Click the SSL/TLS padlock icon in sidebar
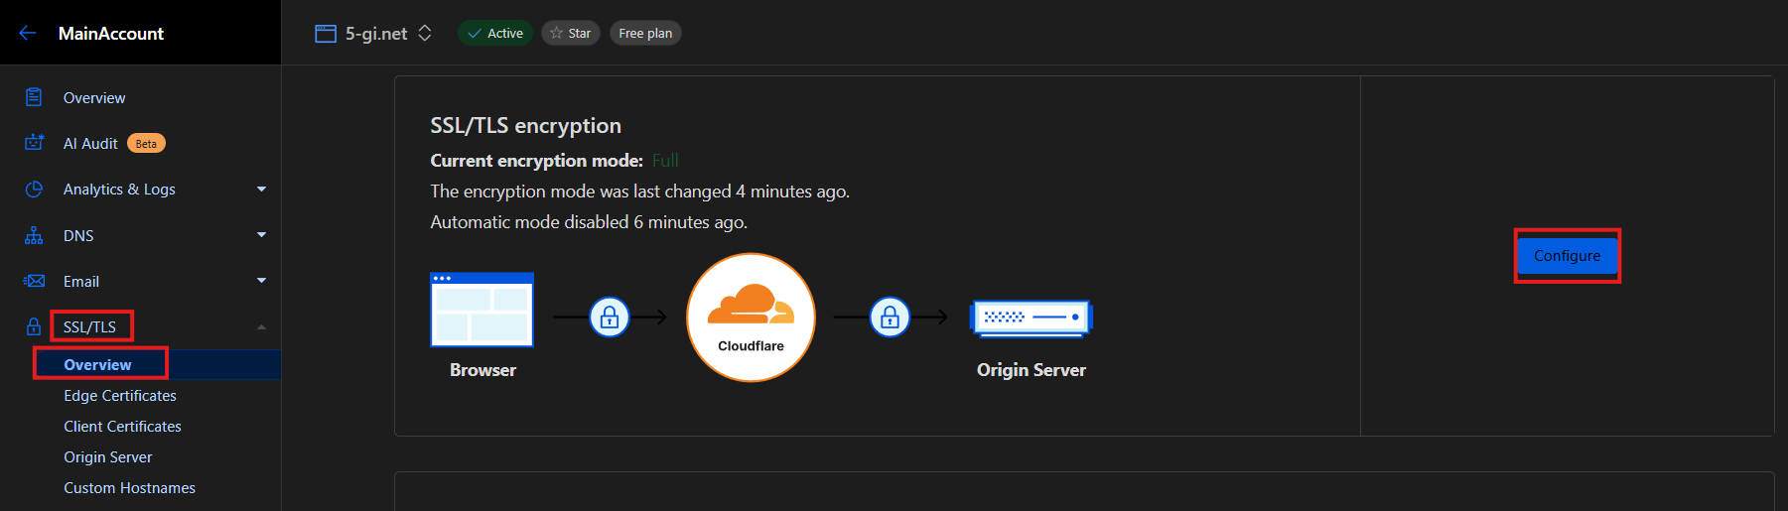 click(x=34, y=326)
